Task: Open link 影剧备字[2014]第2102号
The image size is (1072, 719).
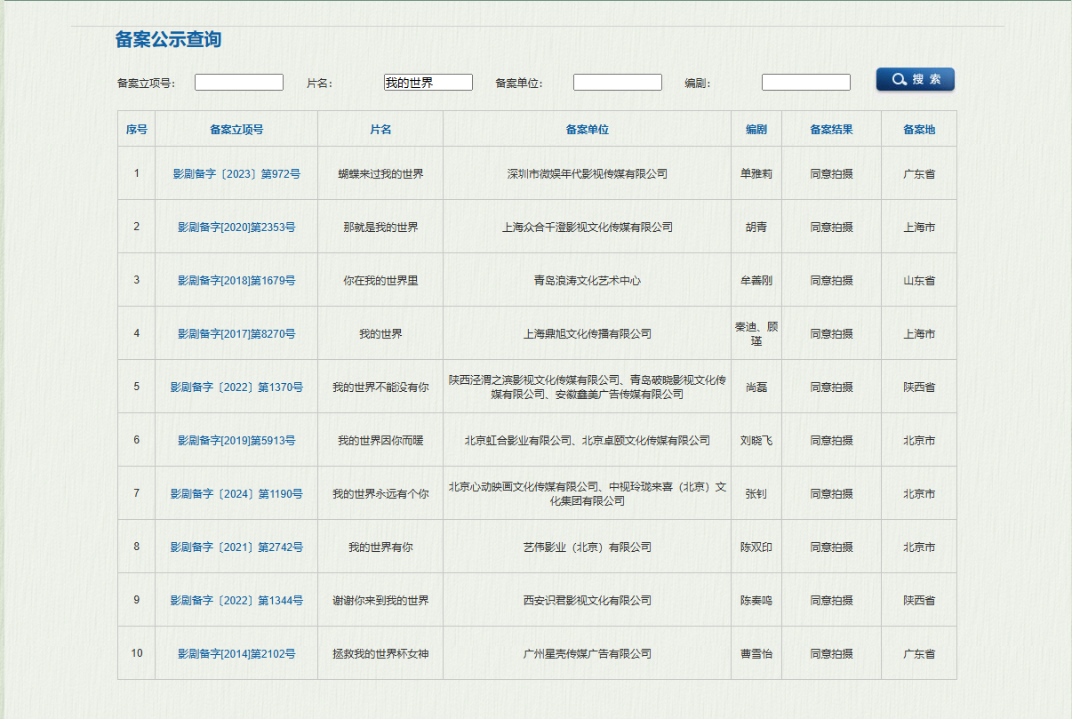Action: tap(236, 653)
